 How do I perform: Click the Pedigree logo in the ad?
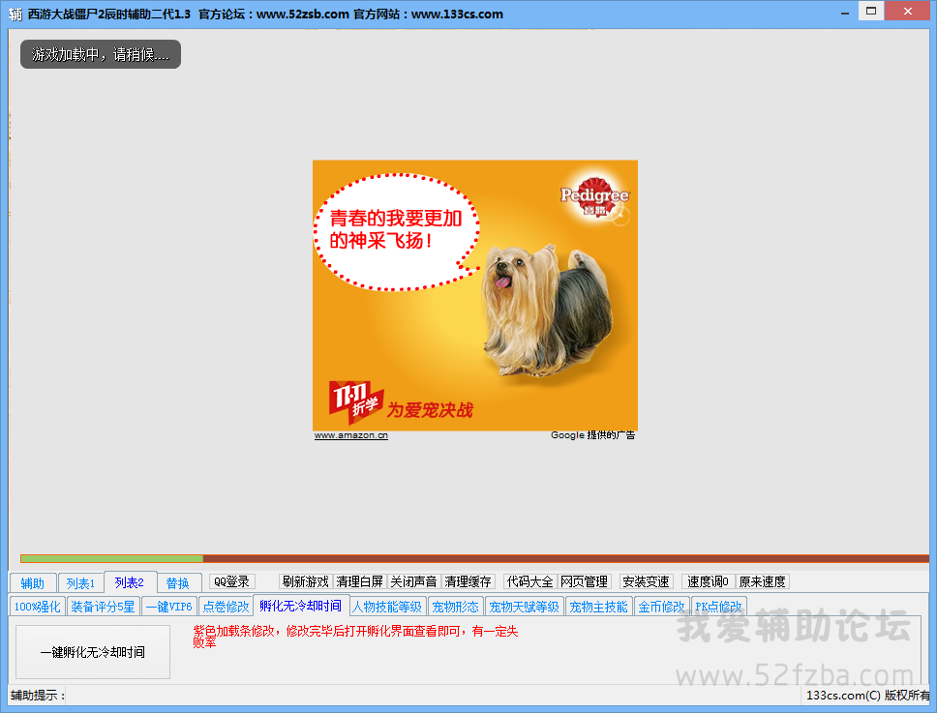tap(594, 197)
